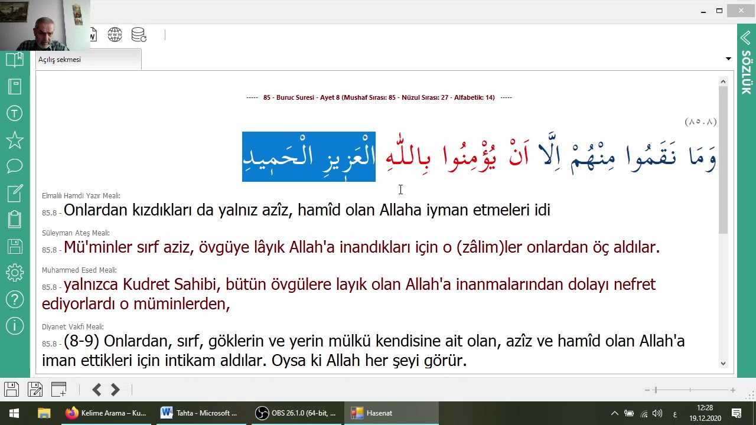Go to next verse with right arrow
This screenshot has width=756, height=425.
coord(115,390)
